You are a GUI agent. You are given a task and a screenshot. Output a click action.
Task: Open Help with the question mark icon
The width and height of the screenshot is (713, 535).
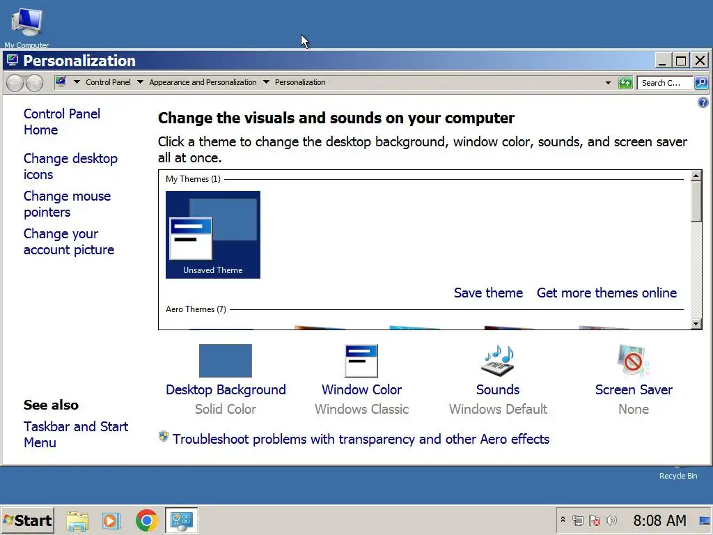point(703,102)
